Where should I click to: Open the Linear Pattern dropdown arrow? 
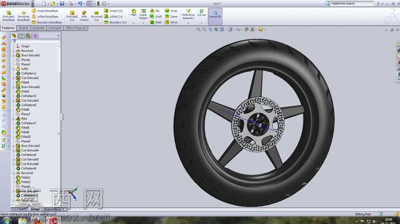143,23
